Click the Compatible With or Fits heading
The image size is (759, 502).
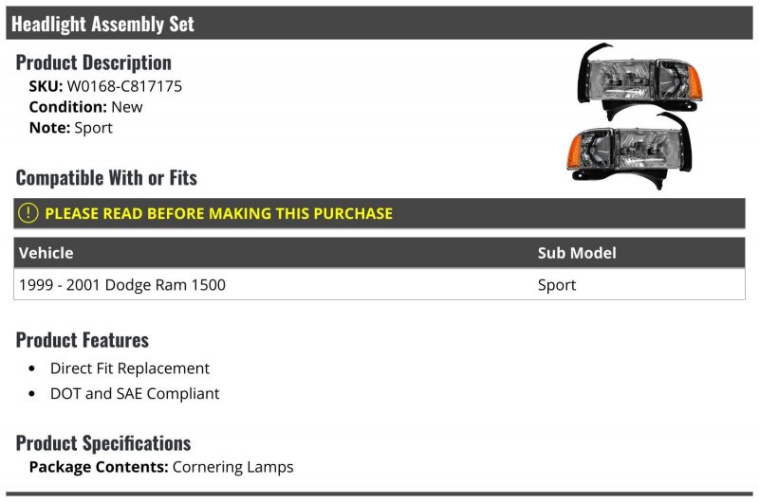106,178
